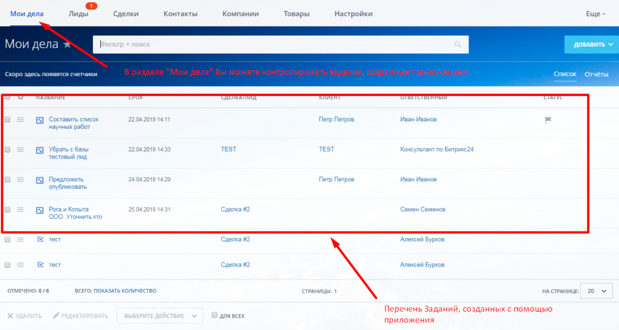The image size is (619, 330).
Task: Switch to the Лиды tab
Action: click(78, 13)
